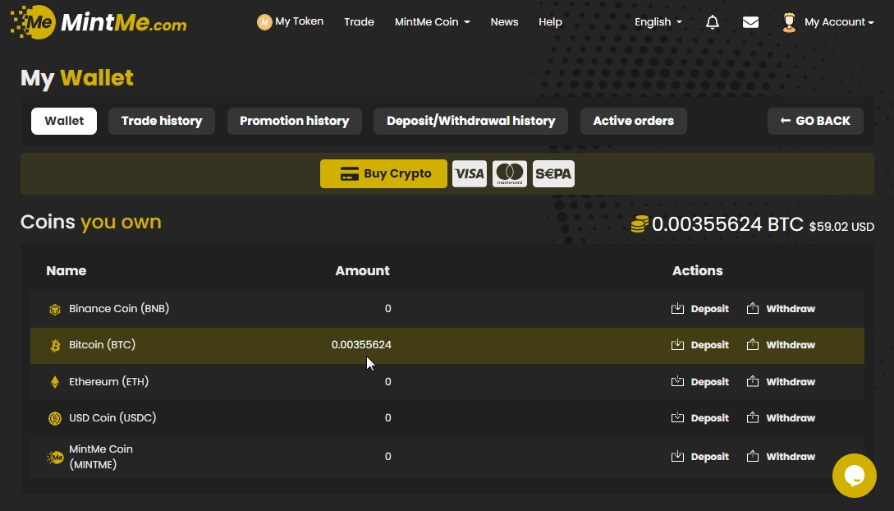Screen dimensions: 894x511
Task: Expand the MintMe Coin dropdown menu
Action: tap(432, 22)
